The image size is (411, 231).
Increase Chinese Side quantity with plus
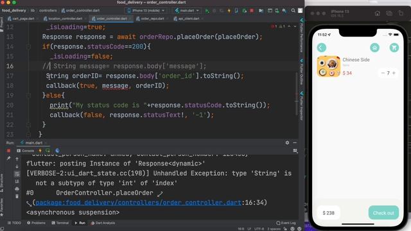[x=394, y=73]
